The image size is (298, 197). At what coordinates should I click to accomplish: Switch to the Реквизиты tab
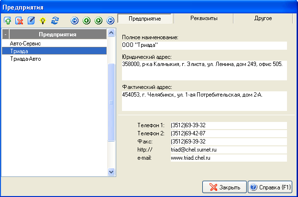coord(203,18)
